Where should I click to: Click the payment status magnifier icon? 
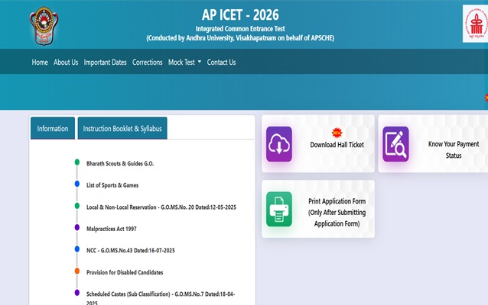(395, 144)
